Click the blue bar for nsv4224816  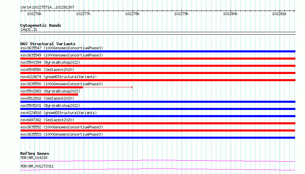click(x=158, y=116)
